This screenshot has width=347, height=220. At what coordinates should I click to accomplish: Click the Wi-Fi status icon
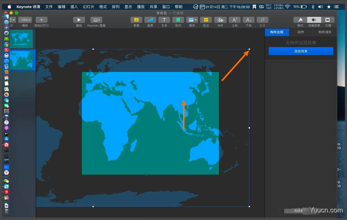click(287, 7)
